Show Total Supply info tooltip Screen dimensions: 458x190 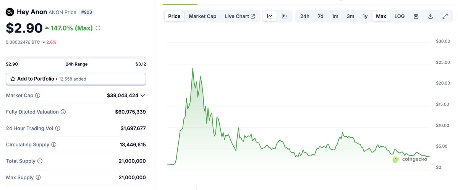(x=40, y=161)
